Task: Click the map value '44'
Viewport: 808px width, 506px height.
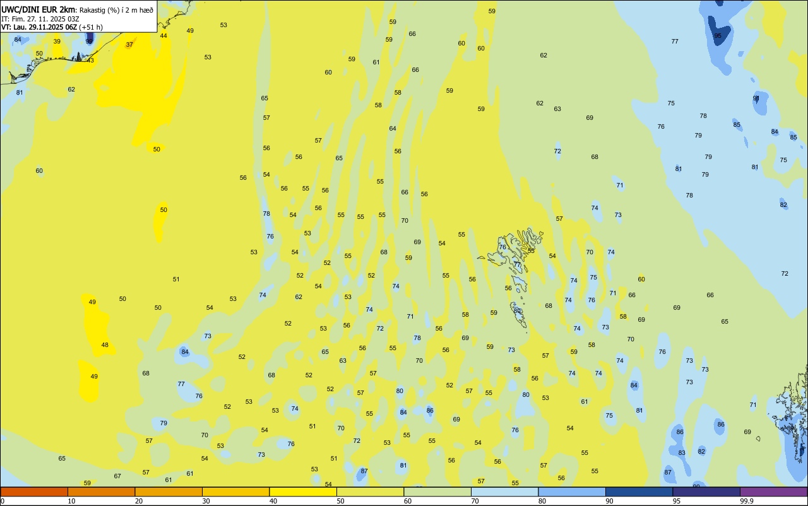Action: pos(163,36)
